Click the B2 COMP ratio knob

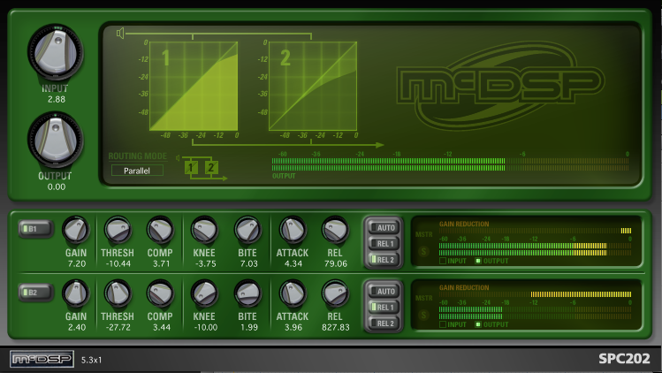coord(160,293)
